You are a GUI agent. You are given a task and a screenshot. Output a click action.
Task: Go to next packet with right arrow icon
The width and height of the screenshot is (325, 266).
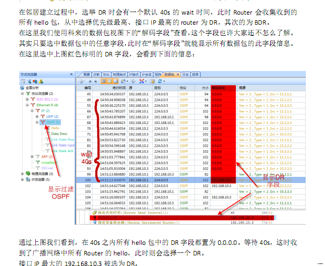click(96, 81)
